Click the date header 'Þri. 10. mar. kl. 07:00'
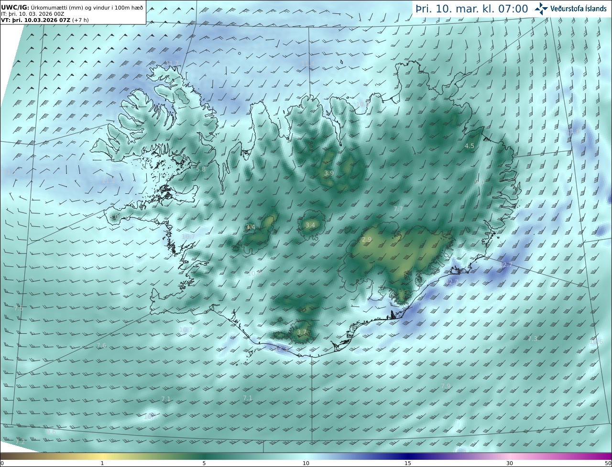 [471, 9]
